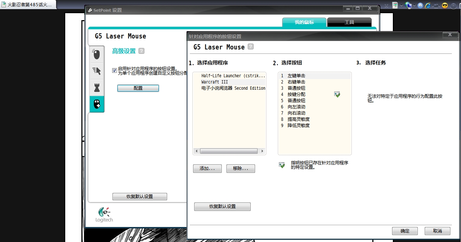Click 恢复默认设置 in the button settings dialog
Image resolution: width=461 pixels, height=242 pixels.
click(x=222, y=206)
